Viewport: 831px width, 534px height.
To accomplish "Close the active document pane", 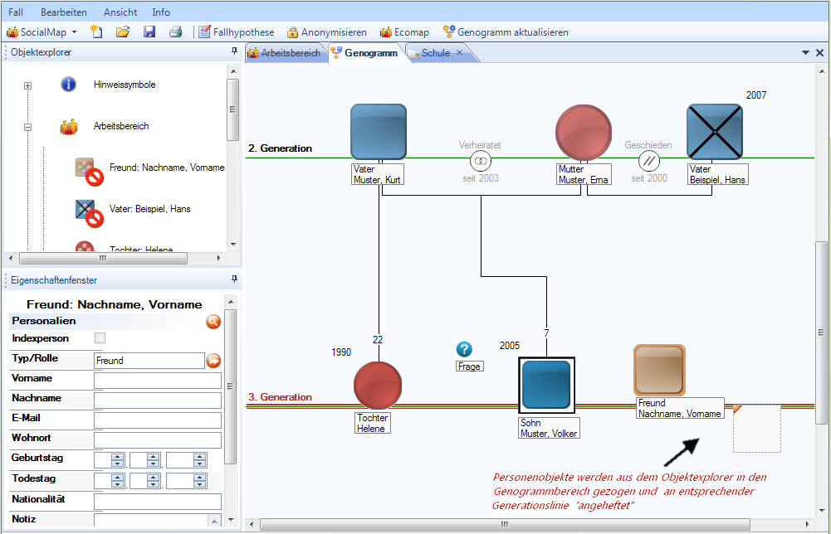I will (x=819, y=52).
